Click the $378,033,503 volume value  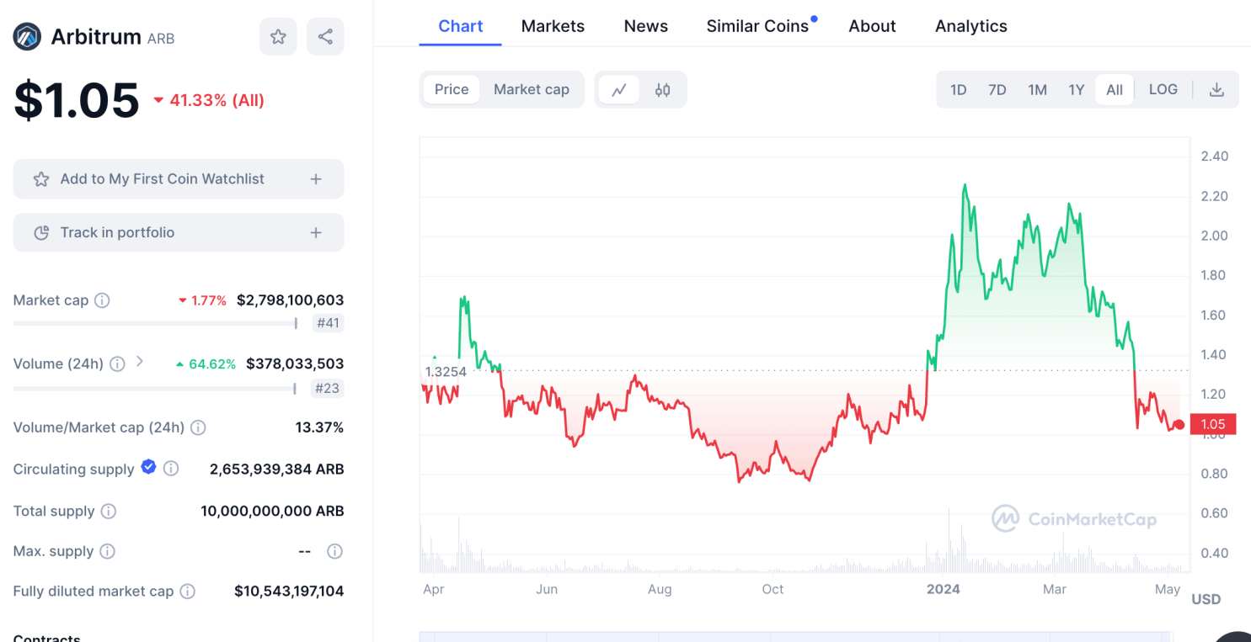(295, 364)
